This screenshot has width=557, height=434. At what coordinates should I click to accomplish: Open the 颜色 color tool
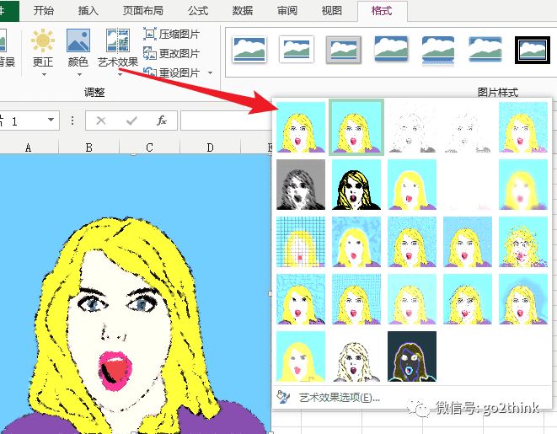tap(78, 48)
